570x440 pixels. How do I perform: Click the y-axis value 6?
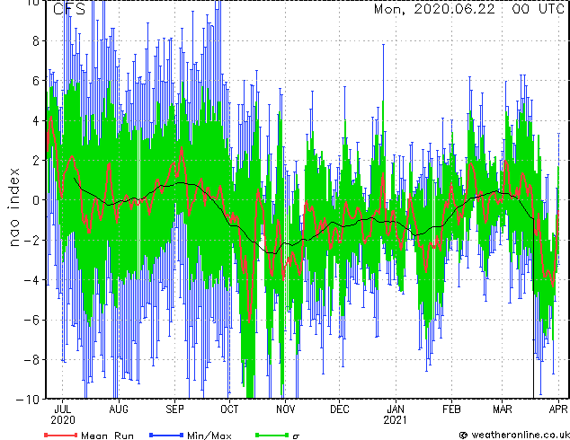tap(36, 81)
